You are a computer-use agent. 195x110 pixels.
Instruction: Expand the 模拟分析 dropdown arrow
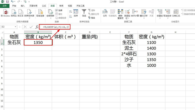pyautogui.click(x=144, y=18)
